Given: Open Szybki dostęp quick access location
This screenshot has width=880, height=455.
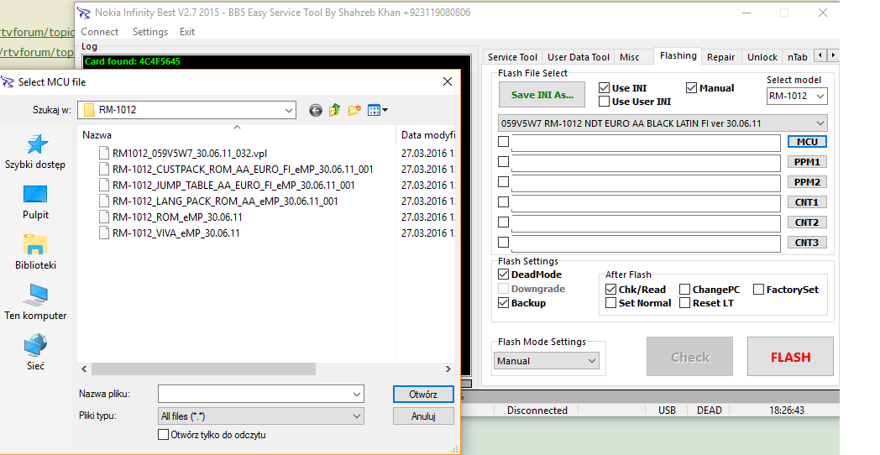Looking at the screenshot, I should pyautogui.click(x=35, y=152).
